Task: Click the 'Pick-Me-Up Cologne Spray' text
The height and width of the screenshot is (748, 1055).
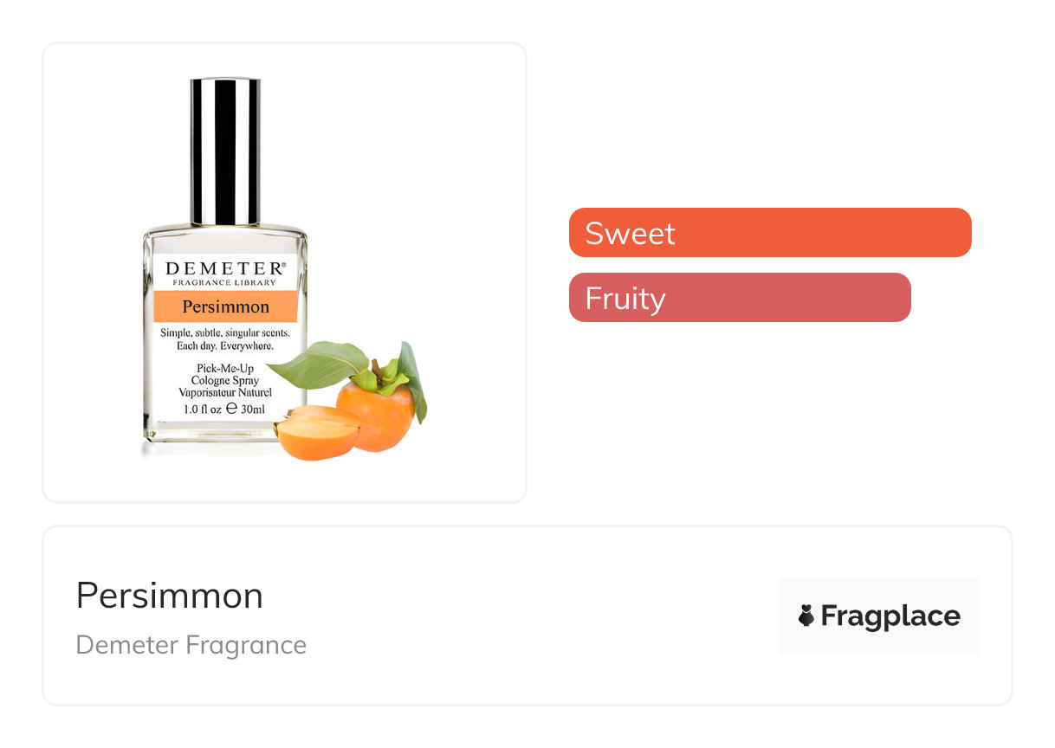Action: (x=224, y=374)
